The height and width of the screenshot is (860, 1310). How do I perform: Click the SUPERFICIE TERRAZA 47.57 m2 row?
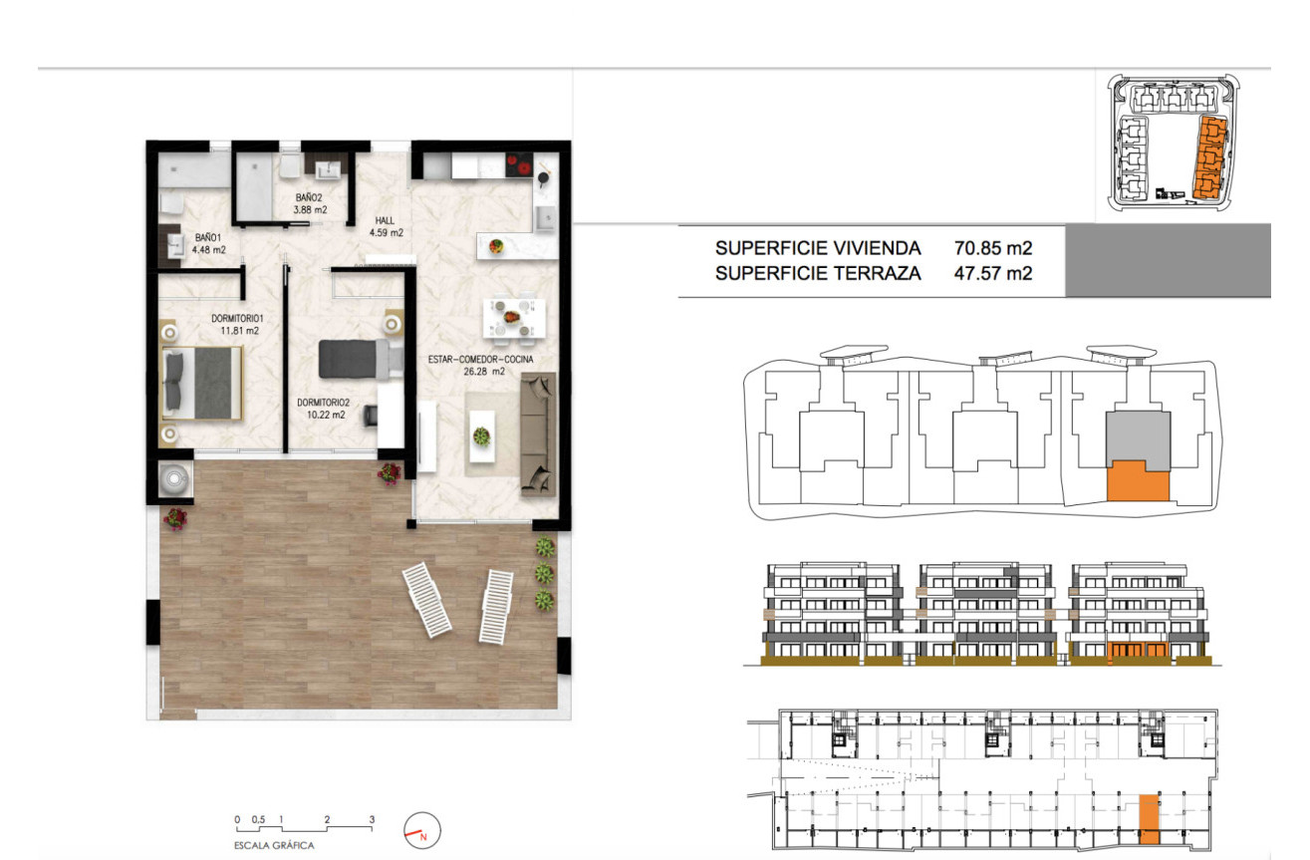click(872, 273)
